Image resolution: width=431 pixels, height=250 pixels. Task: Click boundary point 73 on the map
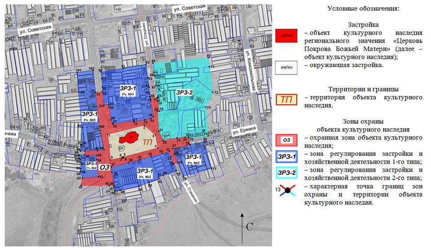pos(206,108)
